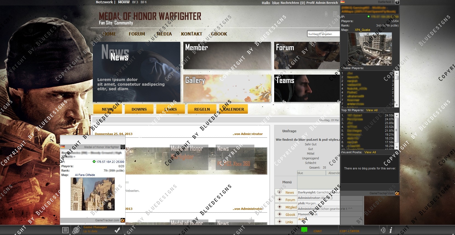The width and height of the screenshot is (455, 235).
Task: Open the Teams feature tile
Action: pos(307,88)
